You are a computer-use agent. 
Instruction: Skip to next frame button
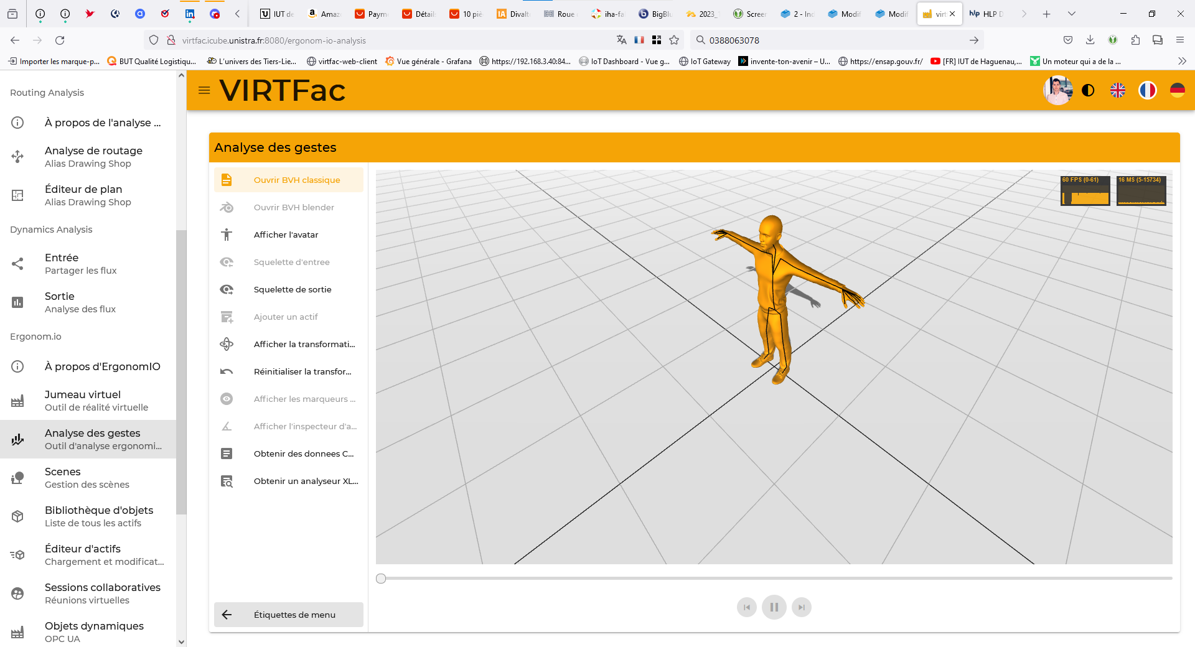pos(802,607)
